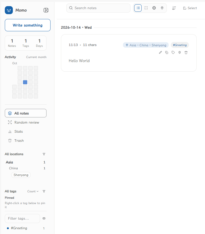205x234 pixels.
Task: Click the Momo leaf logo icon
Action: click(9, 10)
